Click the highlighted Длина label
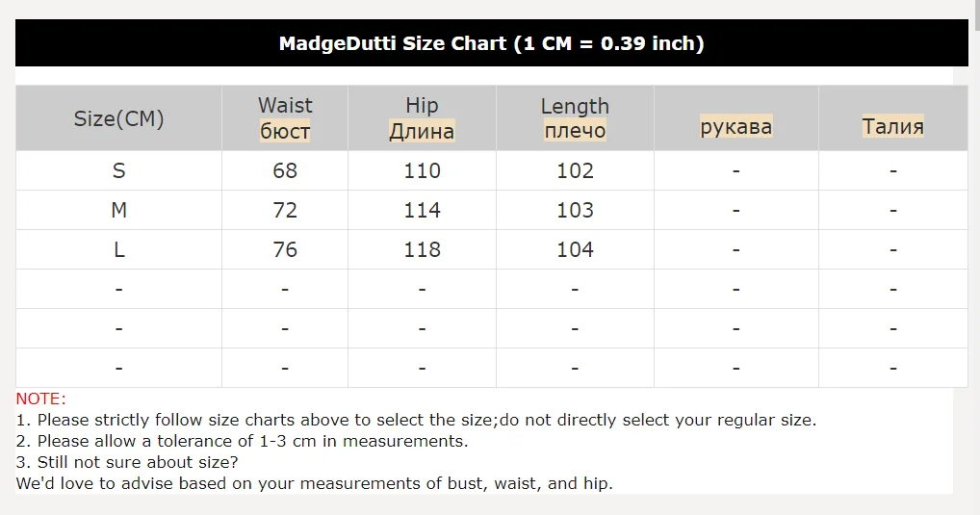This screenshot has width=980, height=515. click(422, 131)
